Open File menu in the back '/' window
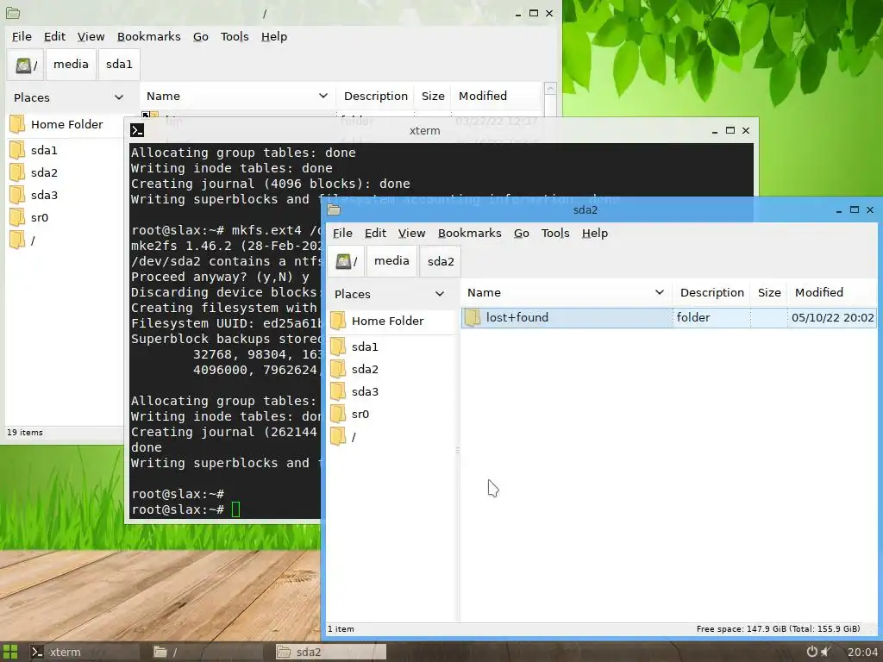The image size is (883, 662). (22, 36)
